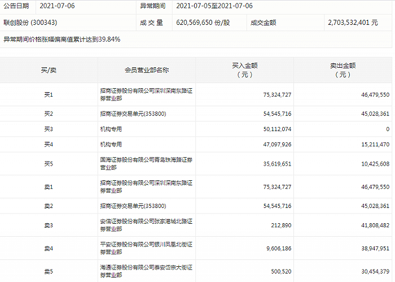
Task: Click the 卖出金额（元）column header
Action: 343,70
